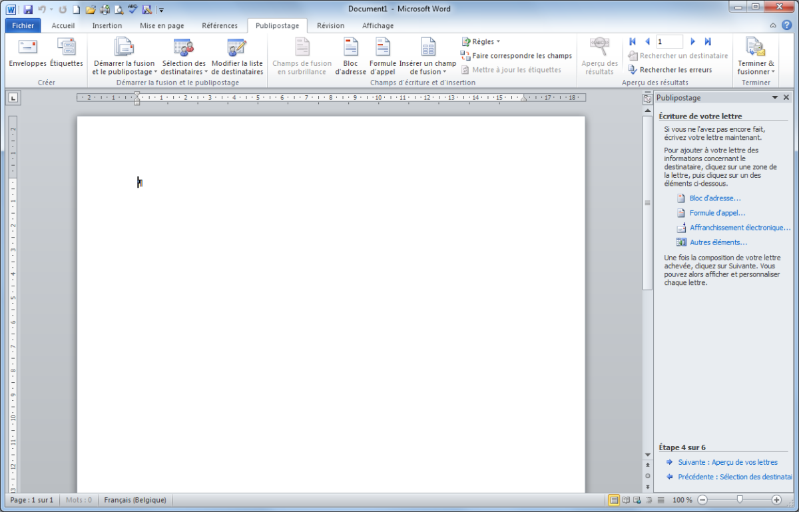Zoom out with the minus button
799x512 pixels.
[702, 500]
